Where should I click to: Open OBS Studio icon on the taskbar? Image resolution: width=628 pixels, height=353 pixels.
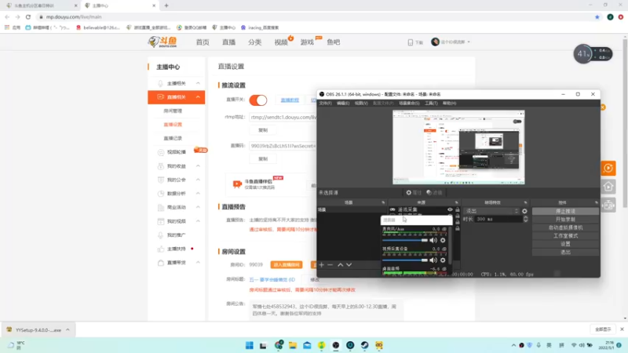click(x=336, y=345)
